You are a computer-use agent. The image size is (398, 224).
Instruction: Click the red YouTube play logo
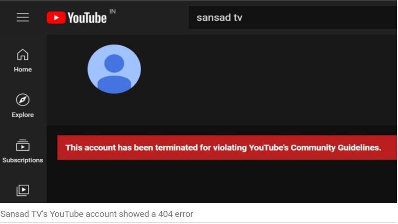[x=56, y=18]
